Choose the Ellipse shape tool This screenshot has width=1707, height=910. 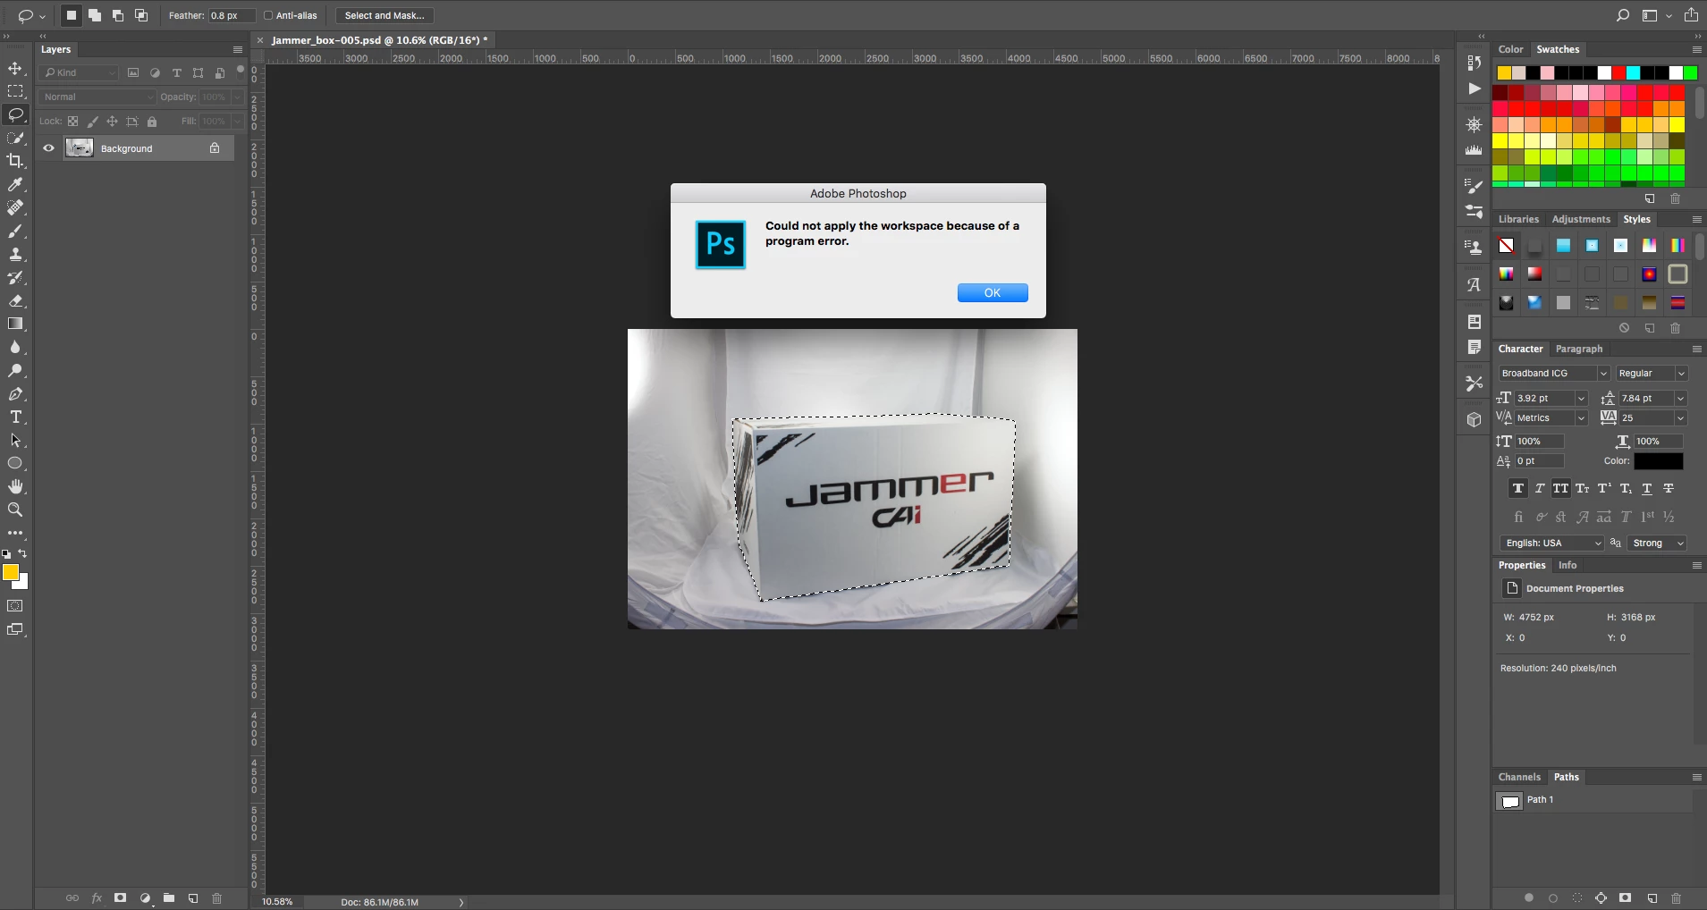point(15,463)
